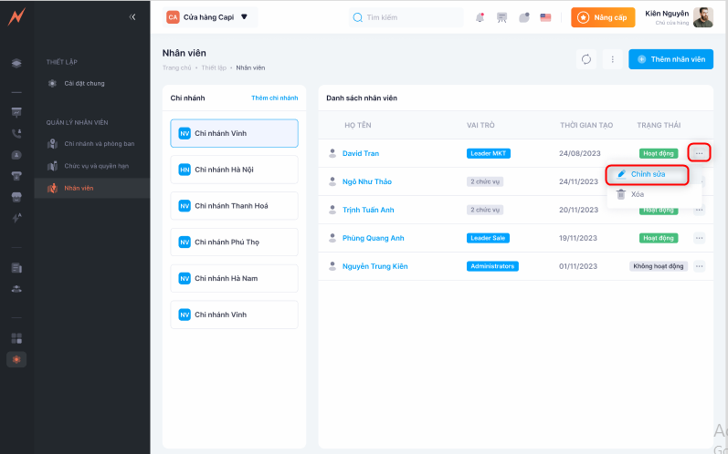Select Chỉnh sửa from context menu

(x=648, y=173)
